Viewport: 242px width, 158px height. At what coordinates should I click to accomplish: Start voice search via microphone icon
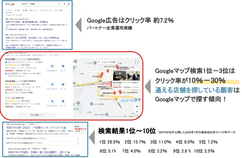pos(64,4)
